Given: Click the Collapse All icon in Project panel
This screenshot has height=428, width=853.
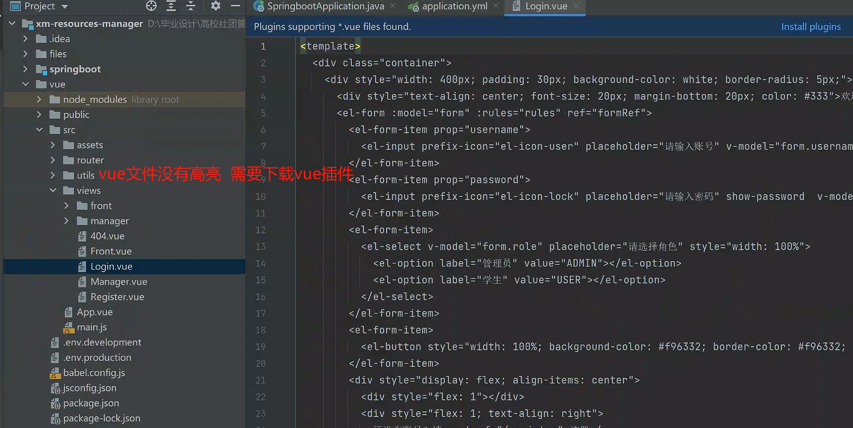Looking at the screenshot, I should pyautogui.click(x=191, y=6).
